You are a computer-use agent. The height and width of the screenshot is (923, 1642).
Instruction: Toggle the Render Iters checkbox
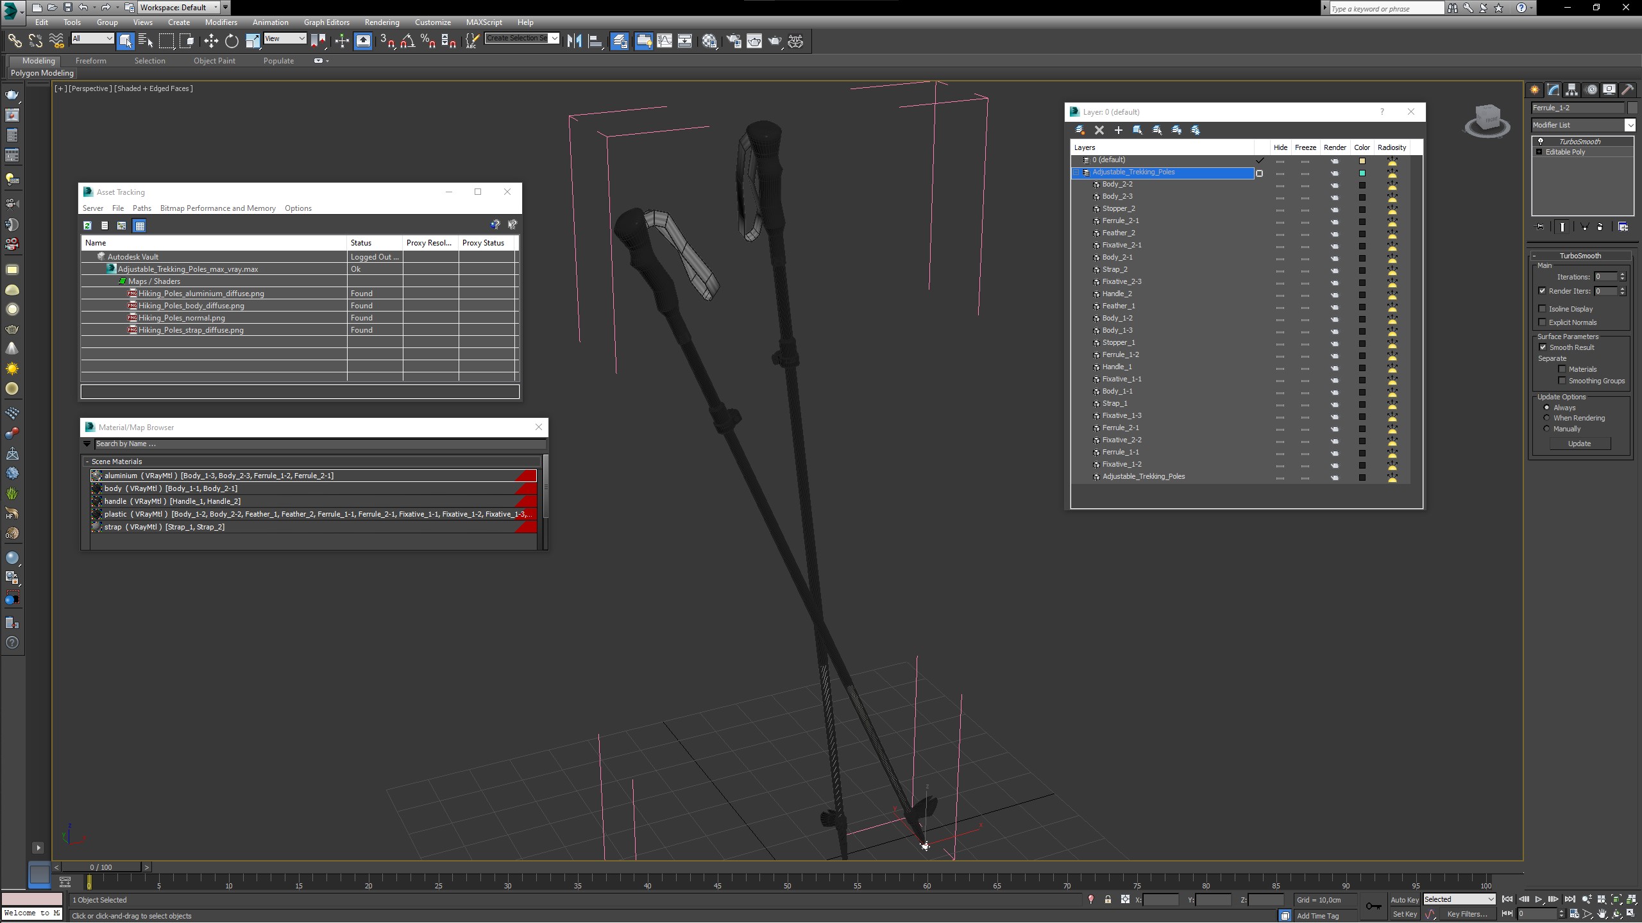tap(1543, 291)
